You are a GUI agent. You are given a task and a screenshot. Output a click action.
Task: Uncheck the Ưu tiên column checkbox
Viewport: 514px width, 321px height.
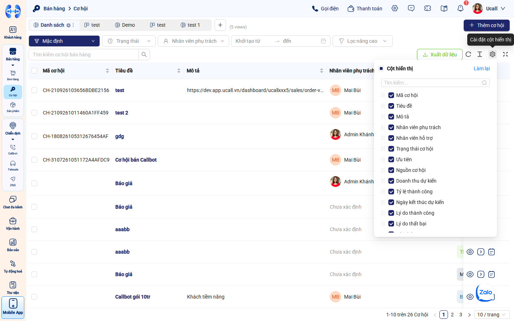coord(391,159)
